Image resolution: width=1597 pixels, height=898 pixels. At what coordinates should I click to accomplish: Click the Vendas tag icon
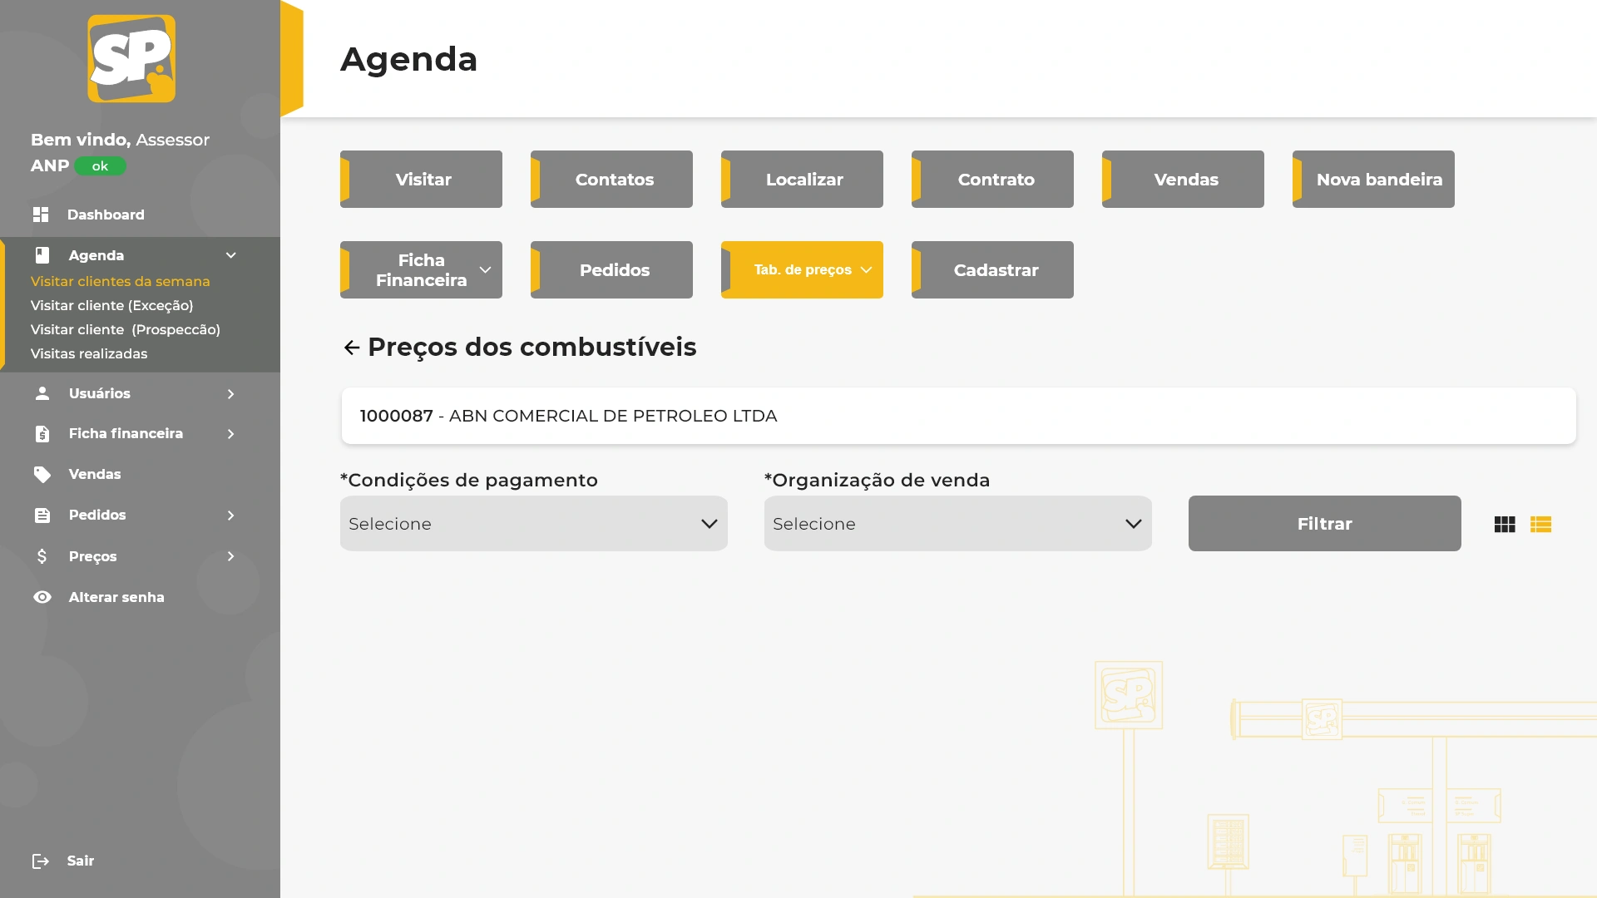42,475
